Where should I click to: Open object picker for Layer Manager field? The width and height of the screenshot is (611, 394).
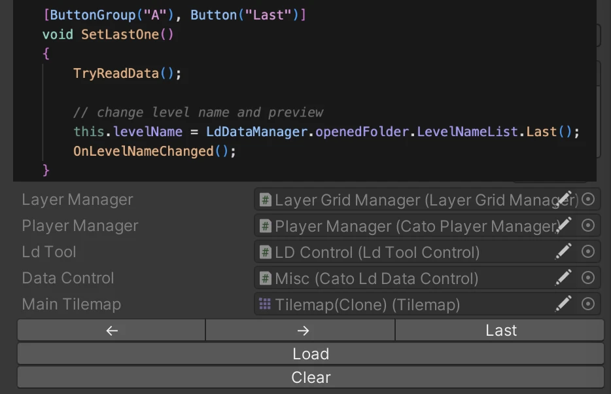[588, 199]
